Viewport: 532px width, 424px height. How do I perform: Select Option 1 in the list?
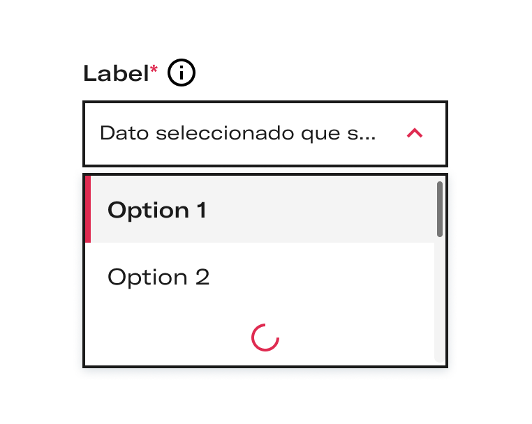[x=157, y=210]
